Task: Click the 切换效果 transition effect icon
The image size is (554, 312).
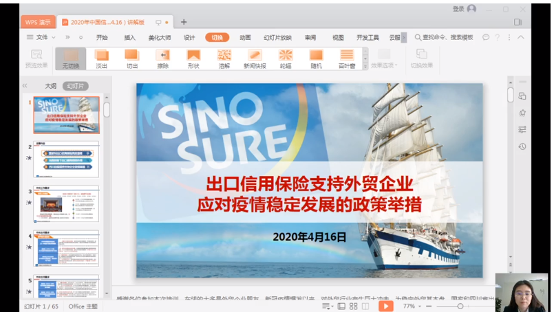Action: click(x=421, y=54)
